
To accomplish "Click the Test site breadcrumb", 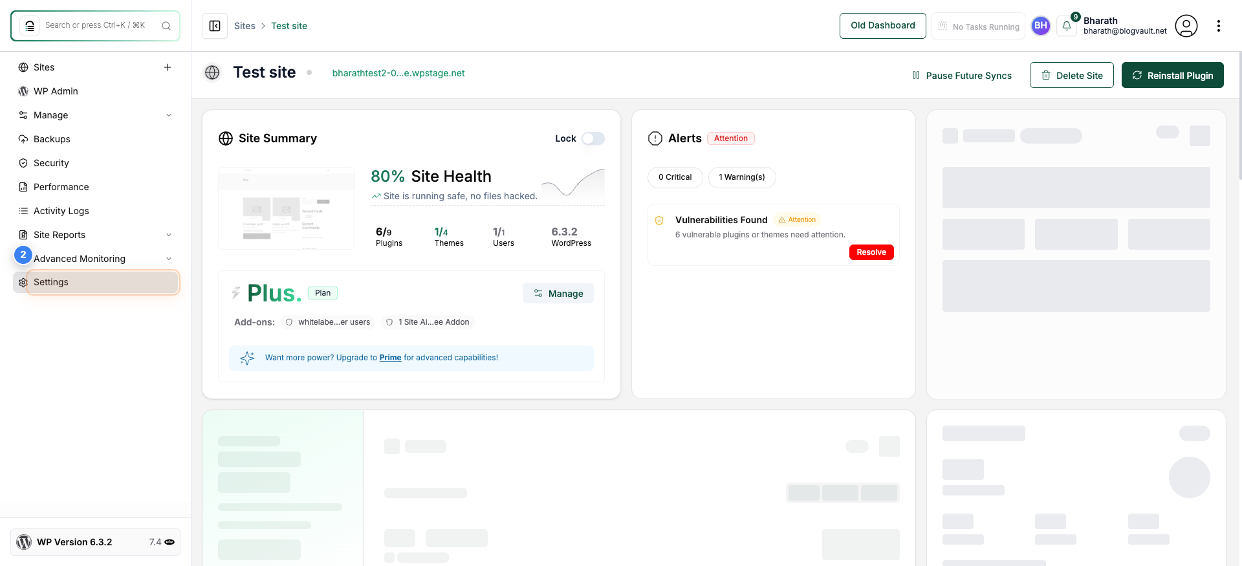I will 289,26.
